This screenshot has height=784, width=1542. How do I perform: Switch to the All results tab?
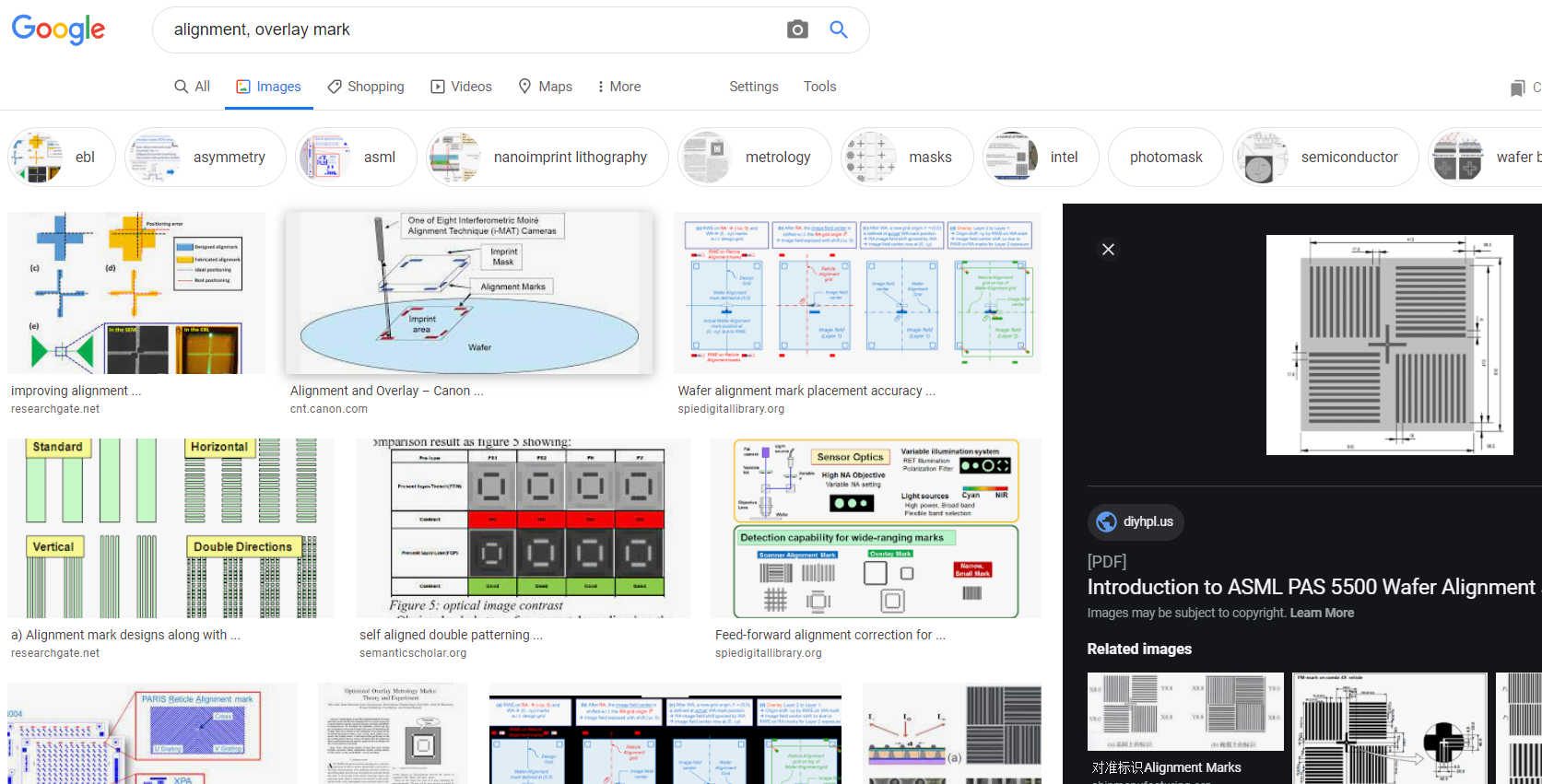tap(193, 87)
